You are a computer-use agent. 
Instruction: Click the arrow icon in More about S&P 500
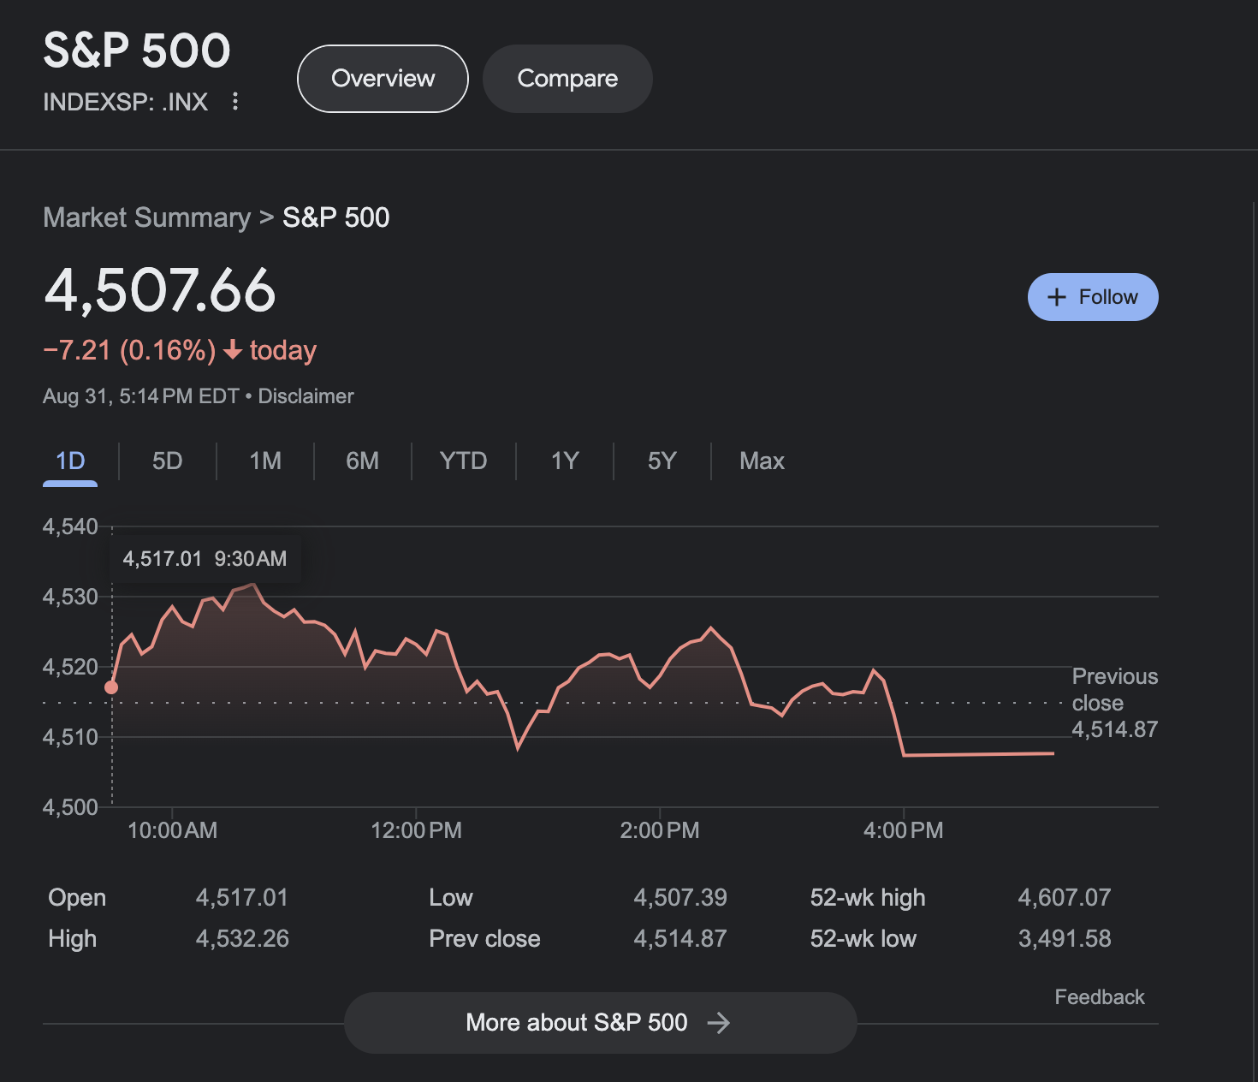pos(719,1023)
